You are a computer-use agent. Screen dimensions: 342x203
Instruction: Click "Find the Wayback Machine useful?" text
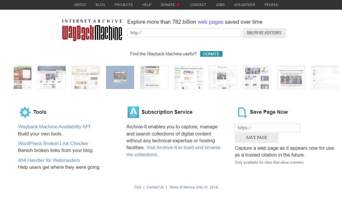(x=163, y=54)
